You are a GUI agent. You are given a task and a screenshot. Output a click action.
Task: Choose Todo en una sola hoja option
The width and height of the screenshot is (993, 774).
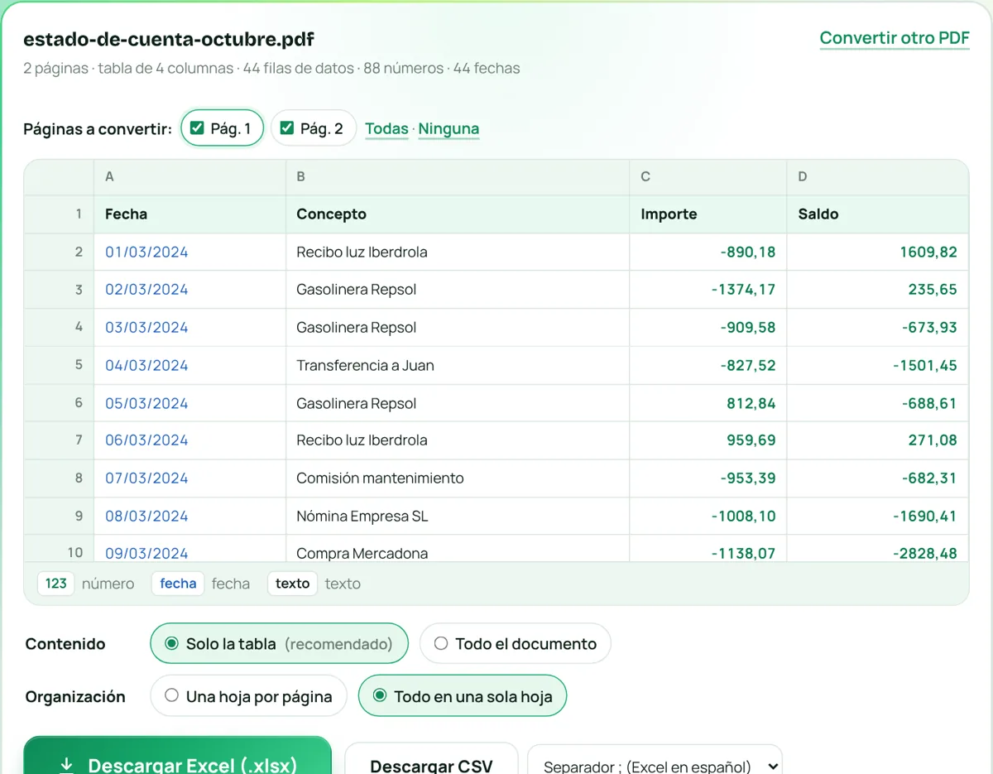462,696
